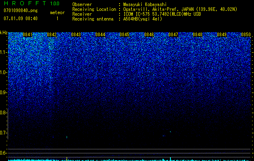Click the 0.9 frequency axis label
The width and height of the screenshot is (254, 161).
click(x=3, y=93)
